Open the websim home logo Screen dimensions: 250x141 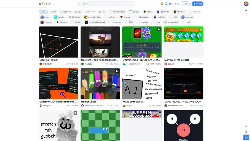point(45,4)
